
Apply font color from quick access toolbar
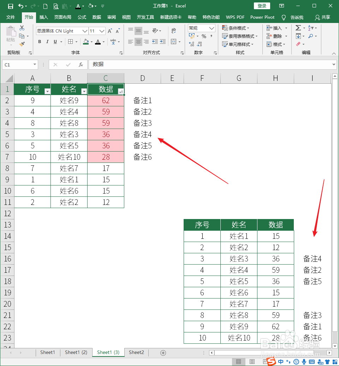point(78,6)
